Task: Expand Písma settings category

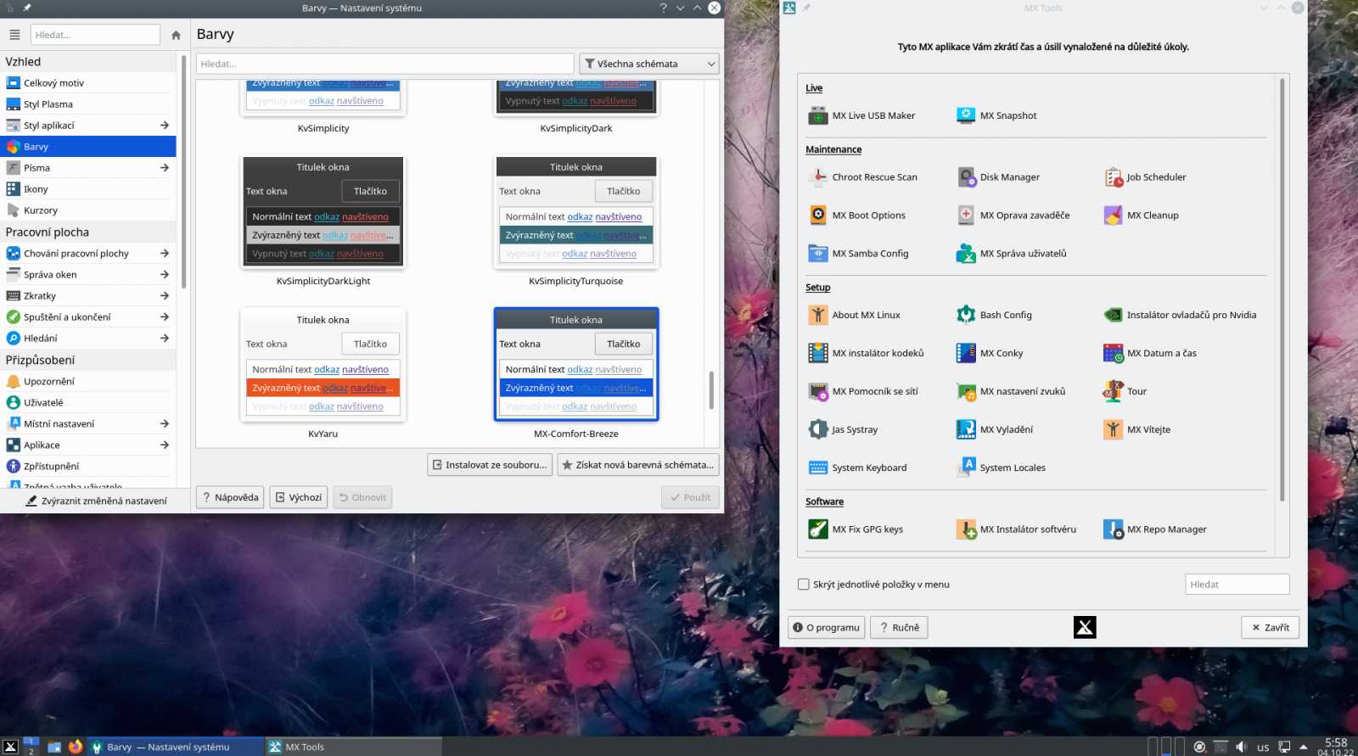Action: 164,168
